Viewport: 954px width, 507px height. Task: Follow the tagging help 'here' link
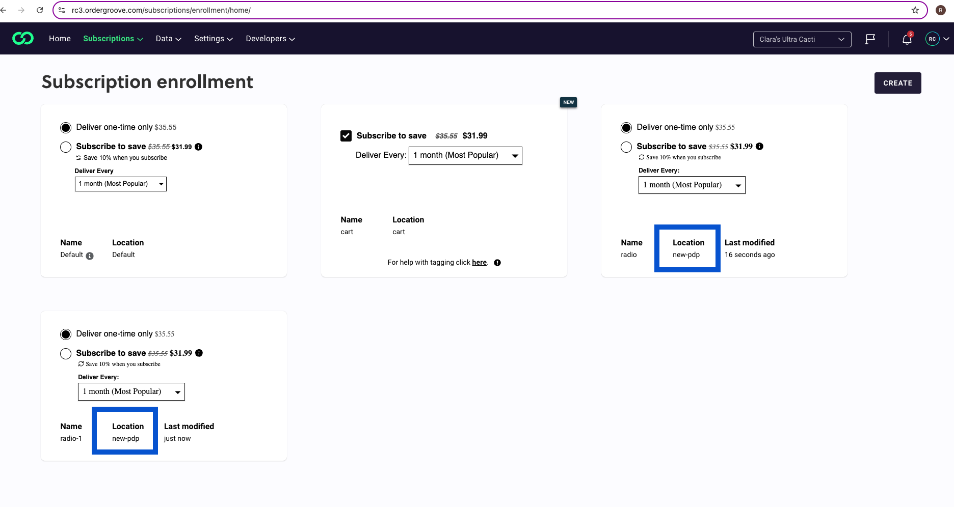(479, 263)
